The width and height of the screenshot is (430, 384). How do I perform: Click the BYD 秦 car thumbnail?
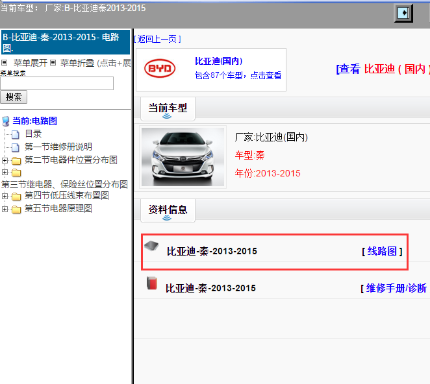[183, 157]
